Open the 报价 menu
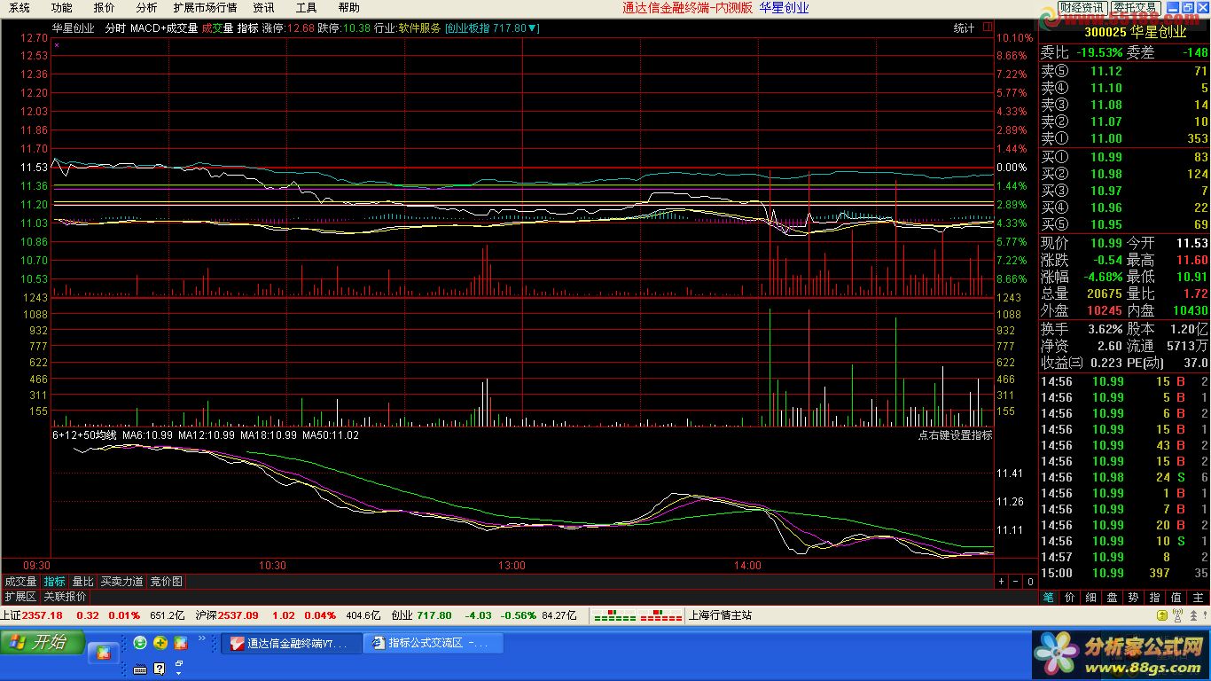The height and width of the screenshot is (681, 1211). click(x=104, y=7)
